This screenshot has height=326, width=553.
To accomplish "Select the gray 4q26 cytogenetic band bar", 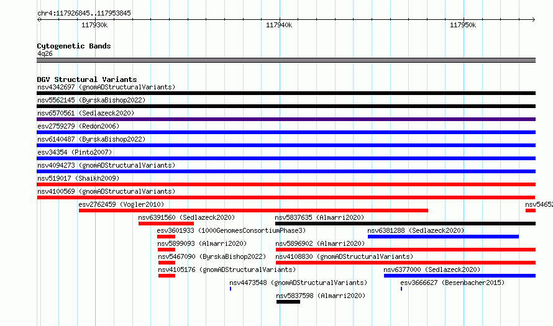I will tap(286, 60).
